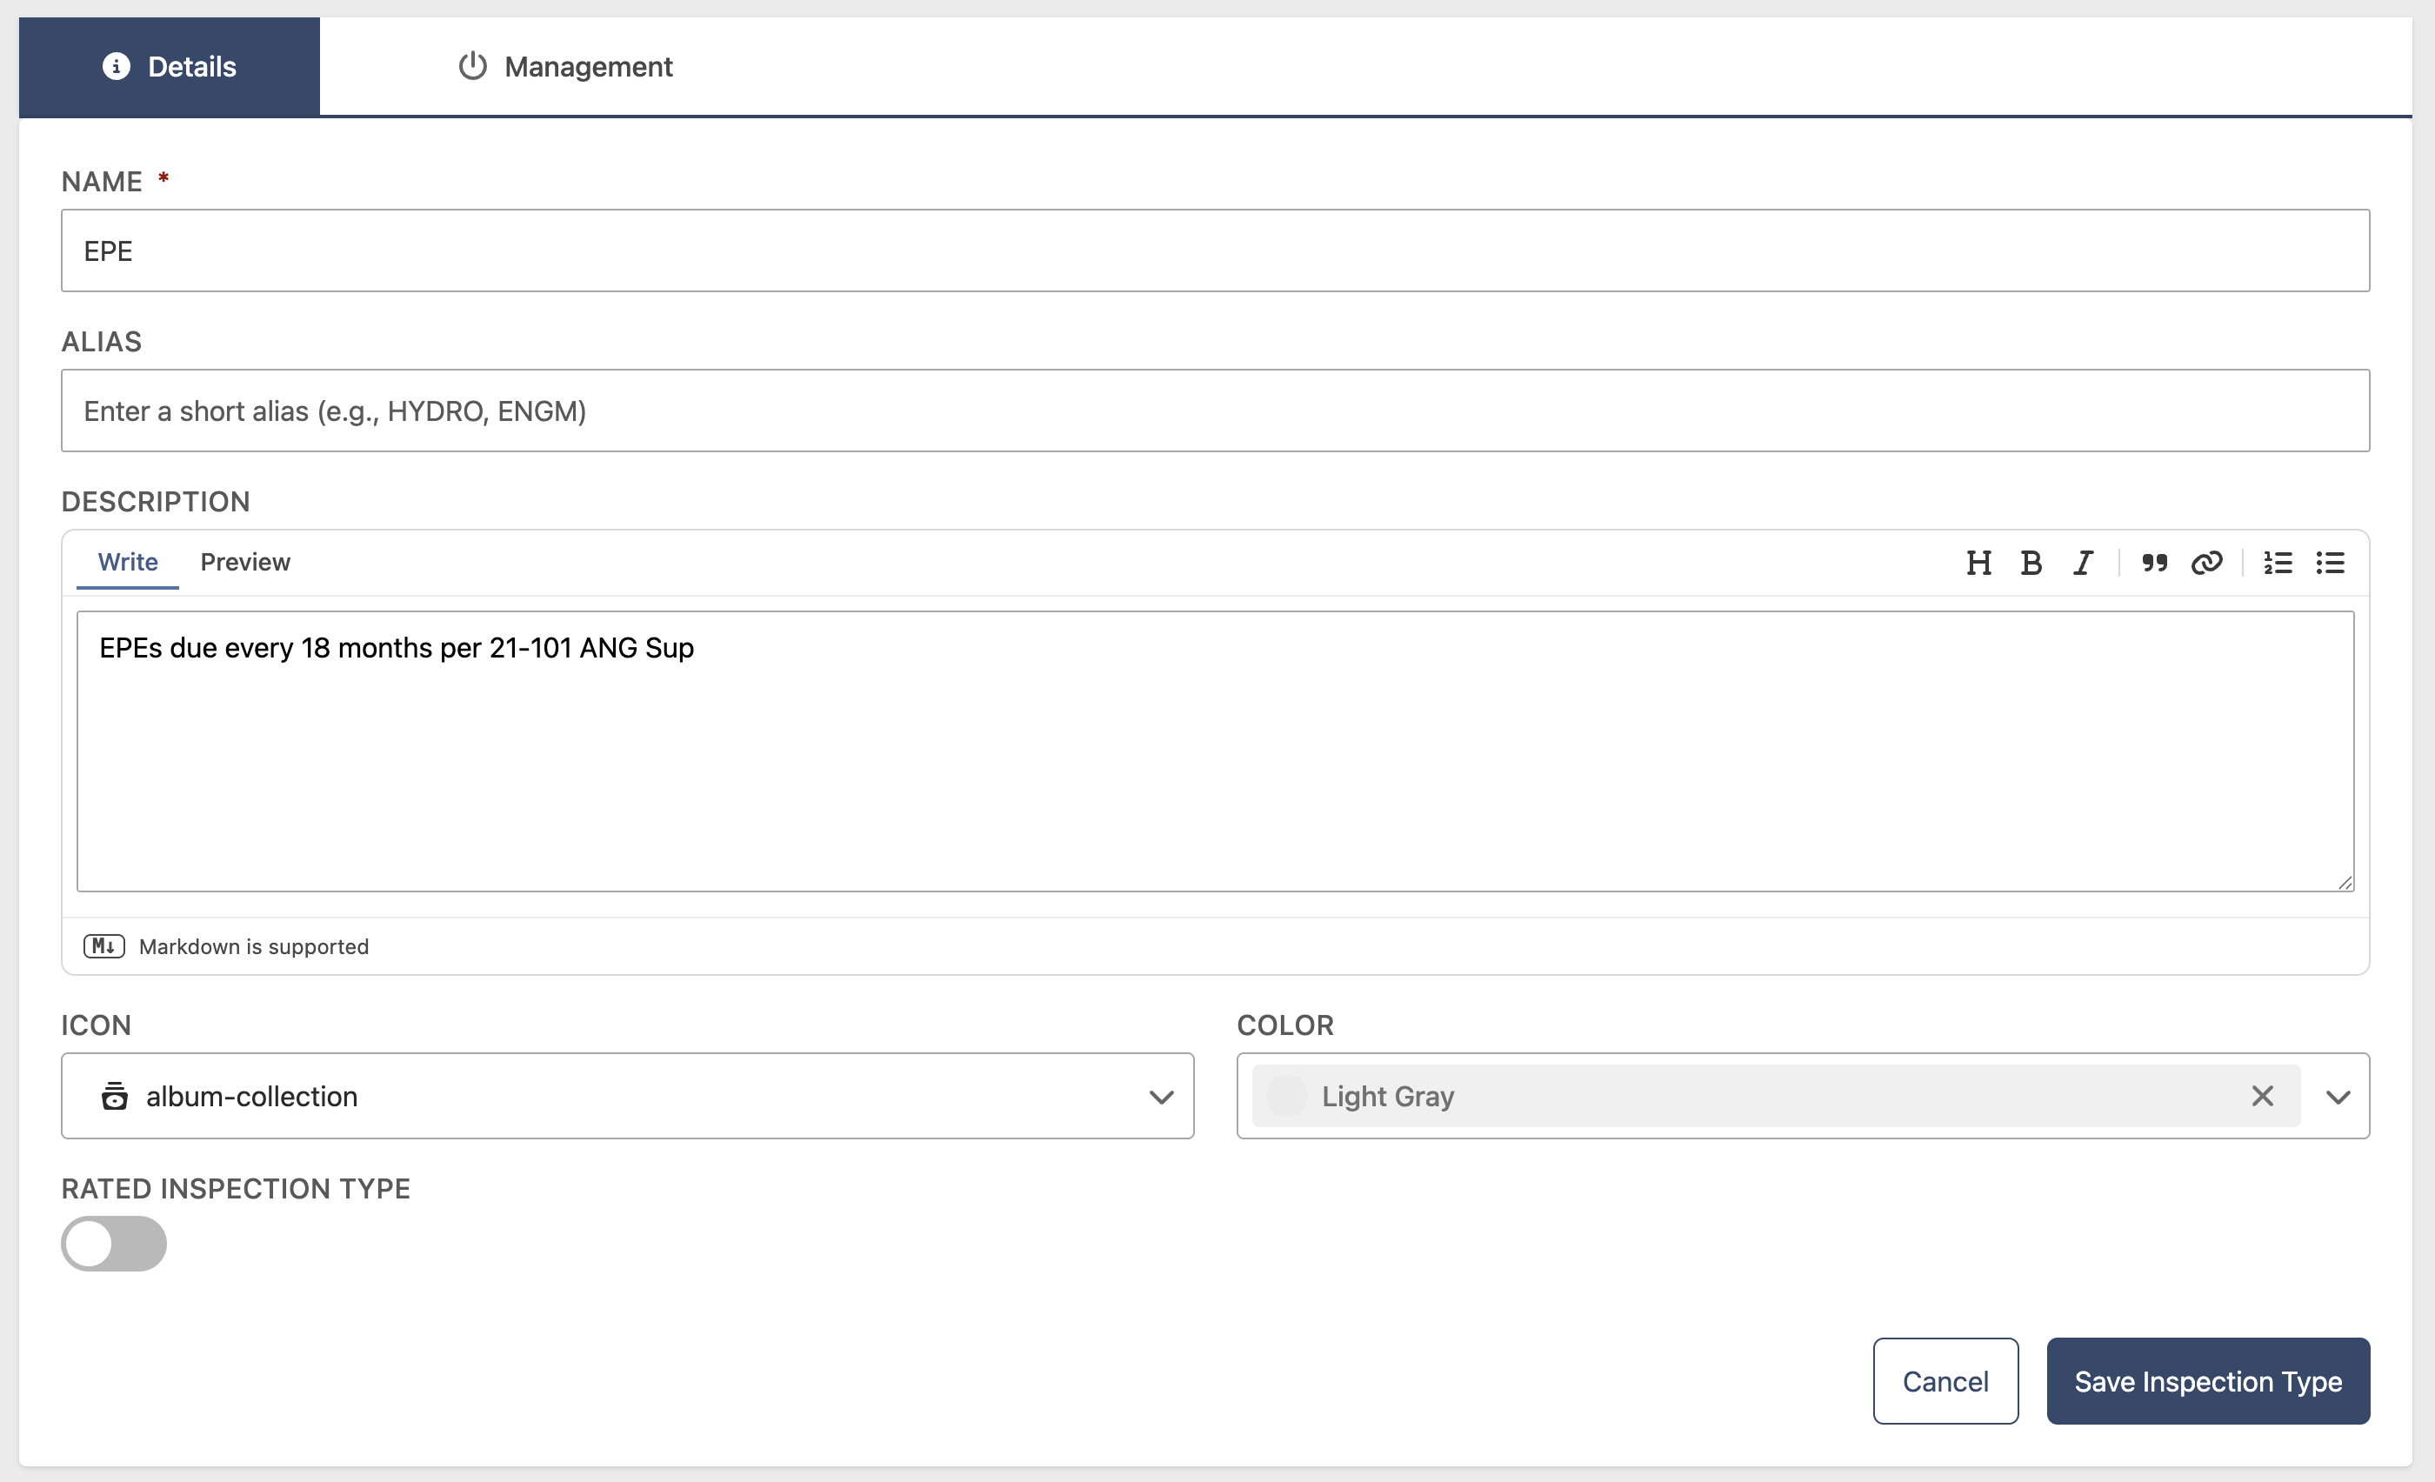The height and width of the screenshot is (1482, 2435).
Task: Click the Cancel button
Action: pos(1945,1381)
